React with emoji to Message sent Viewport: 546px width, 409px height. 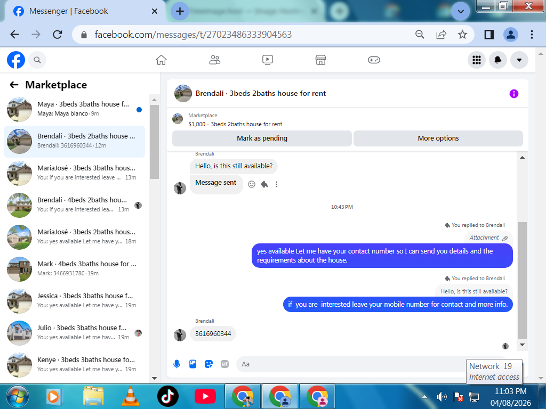(x=252, y=184)
